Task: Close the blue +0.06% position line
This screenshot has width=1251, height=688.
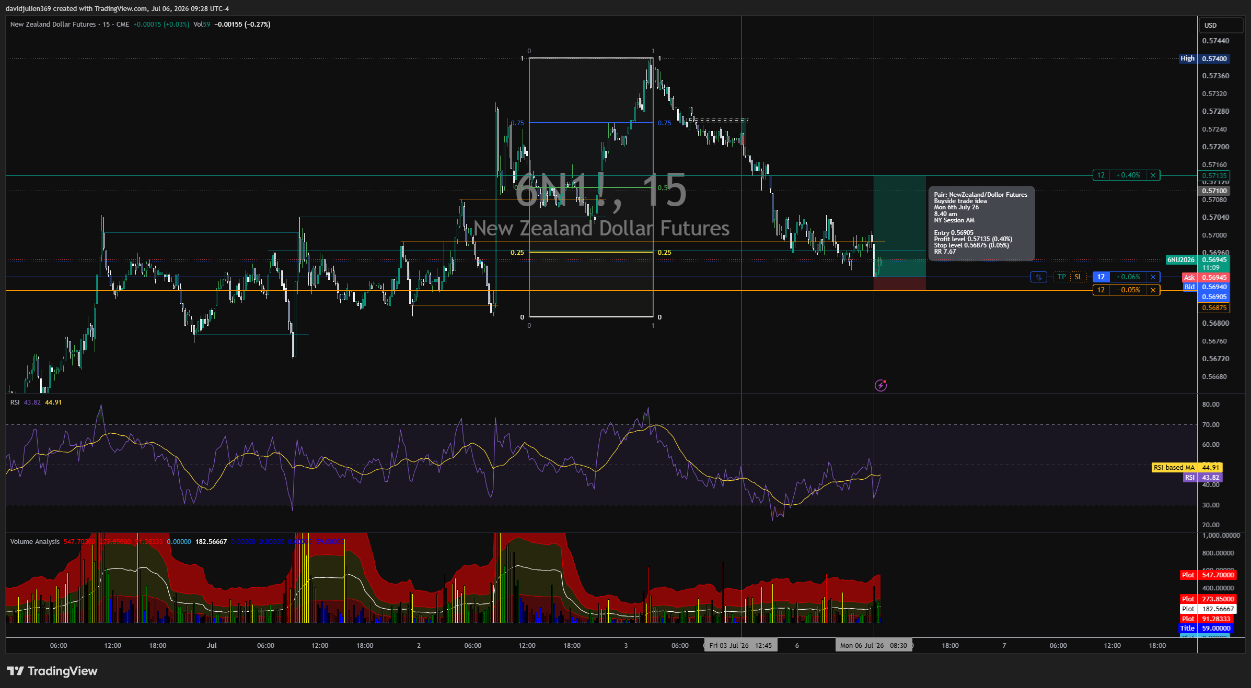Action: click(x=1153, y=277)
